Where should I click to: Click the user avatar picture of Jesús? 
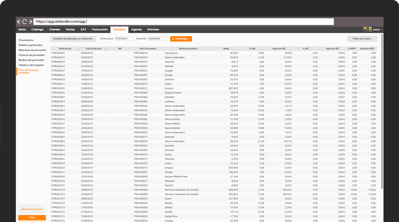pos(367,29)
